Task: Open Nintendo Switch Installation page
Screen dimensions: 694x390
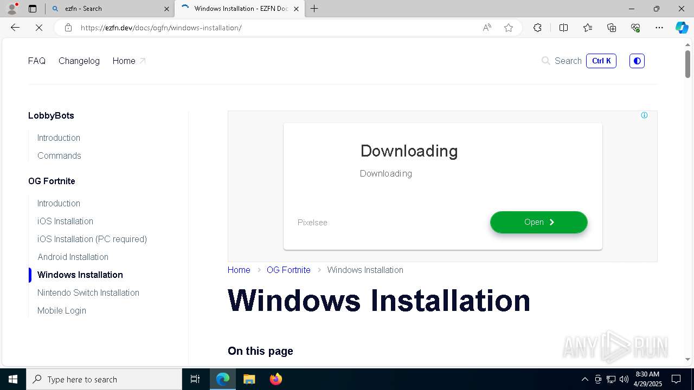Action: pos(88,292)
